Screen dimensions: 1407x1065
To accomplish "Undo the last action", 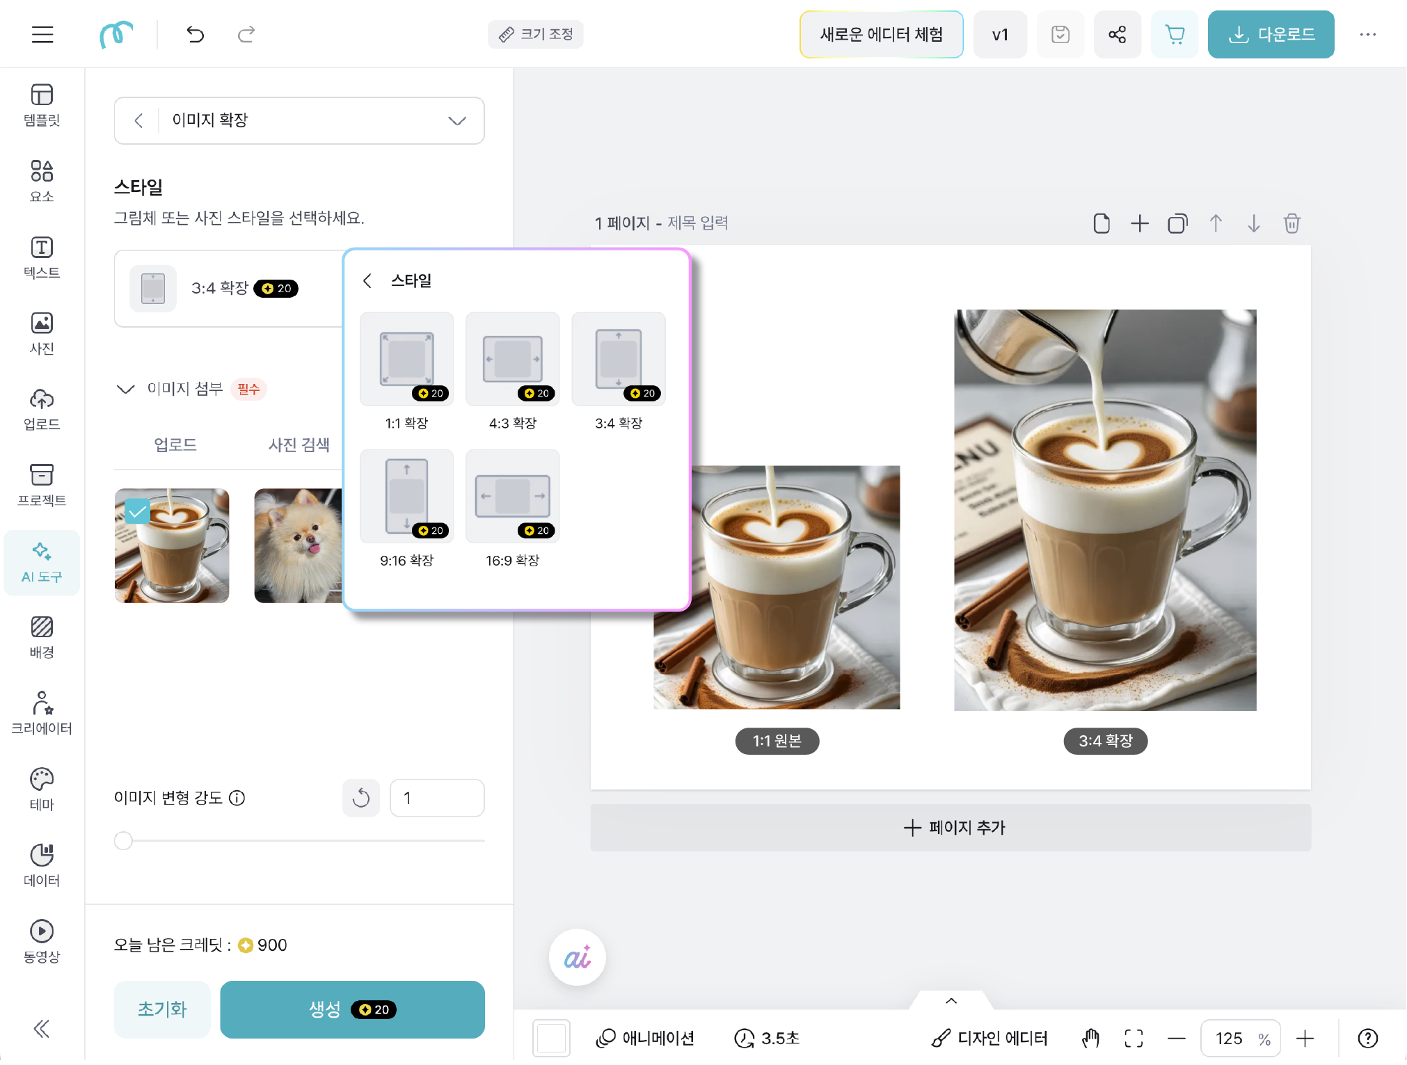I will (x=196, y=34).
